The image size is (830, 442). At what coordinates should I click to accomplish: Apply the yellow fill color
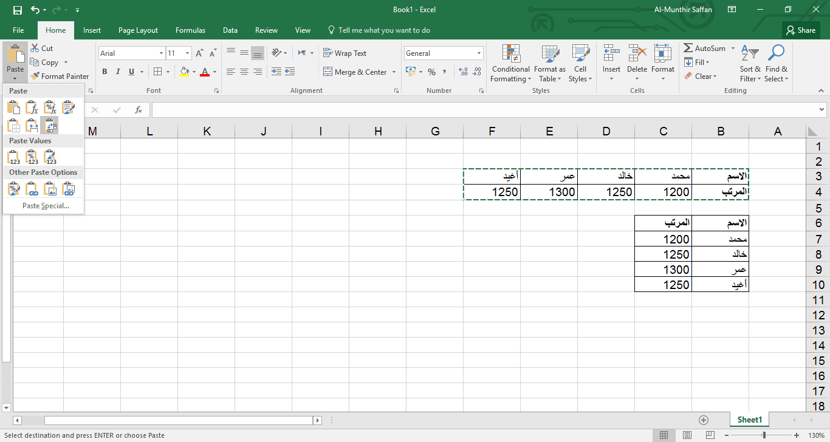185,72
